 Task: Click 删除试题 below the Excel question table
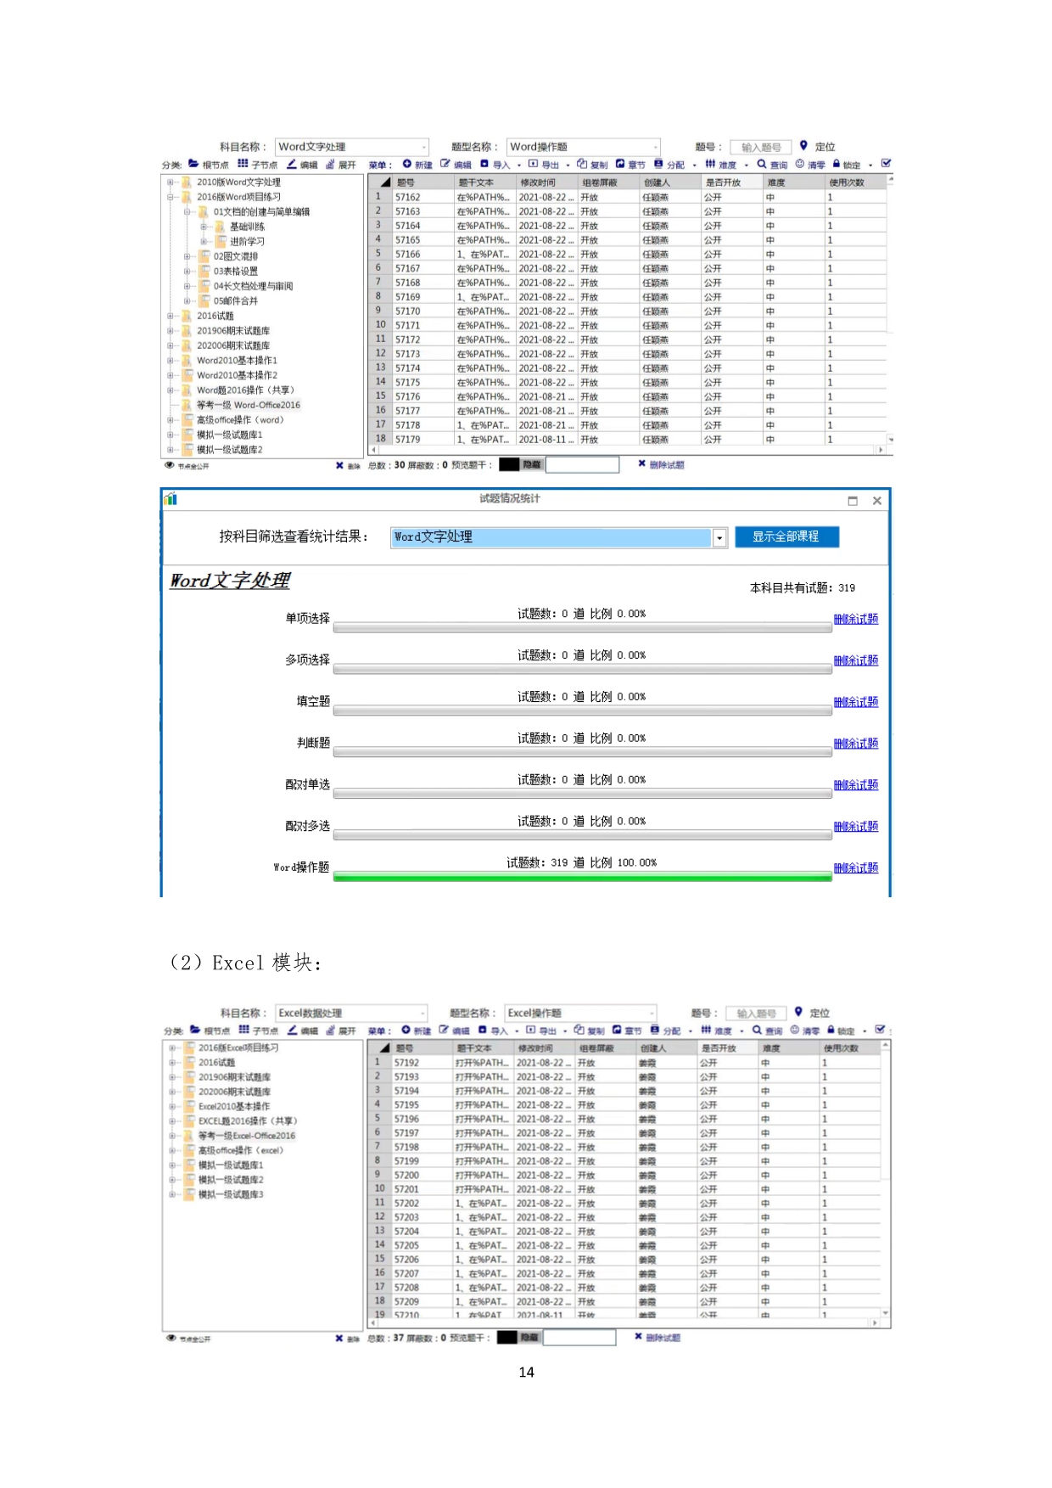663,1339
